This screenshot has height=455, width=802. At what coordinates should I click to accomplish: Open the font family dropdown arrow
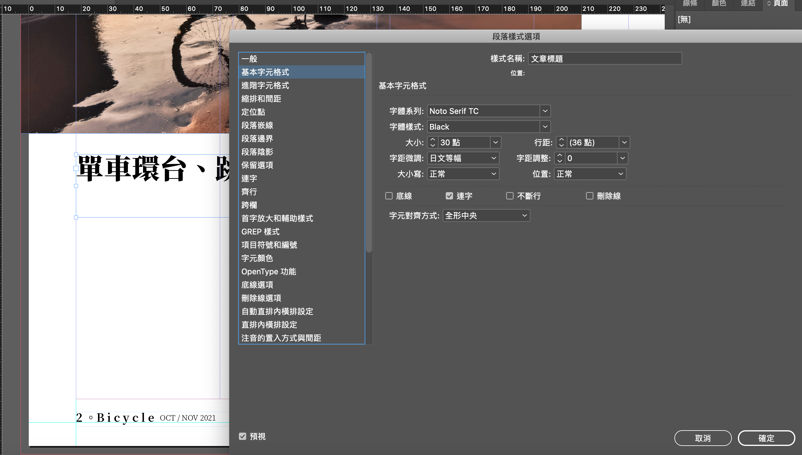(x=545, y=111)
